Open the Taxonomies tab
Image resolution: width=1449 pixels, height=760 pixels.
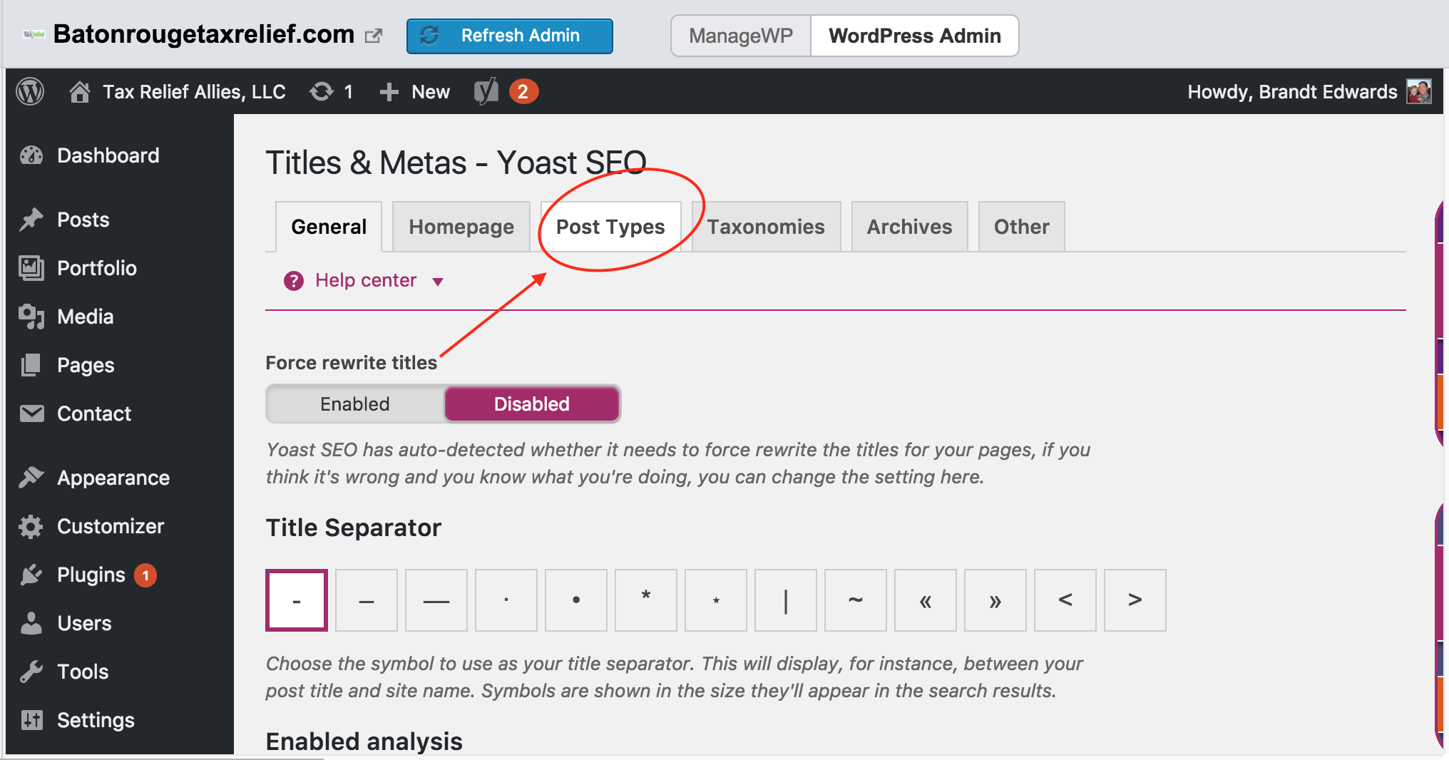(x=766, y=227)
